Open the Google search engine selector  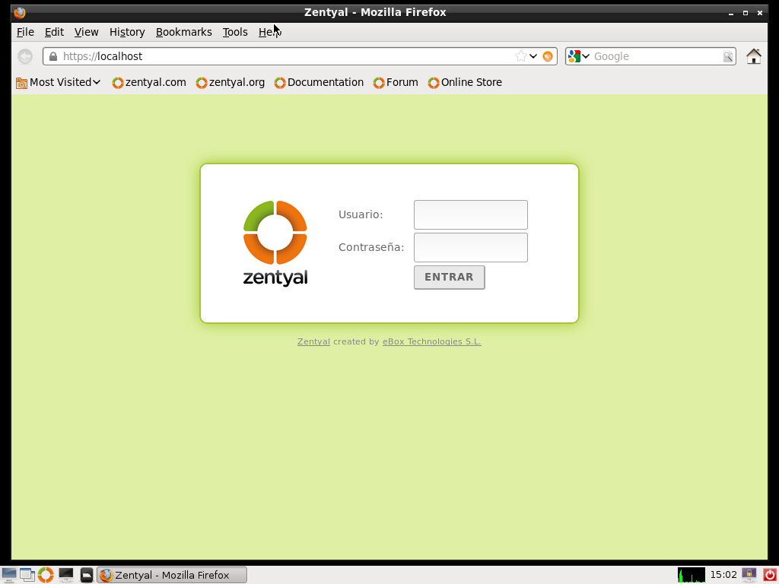pos(579,56)
